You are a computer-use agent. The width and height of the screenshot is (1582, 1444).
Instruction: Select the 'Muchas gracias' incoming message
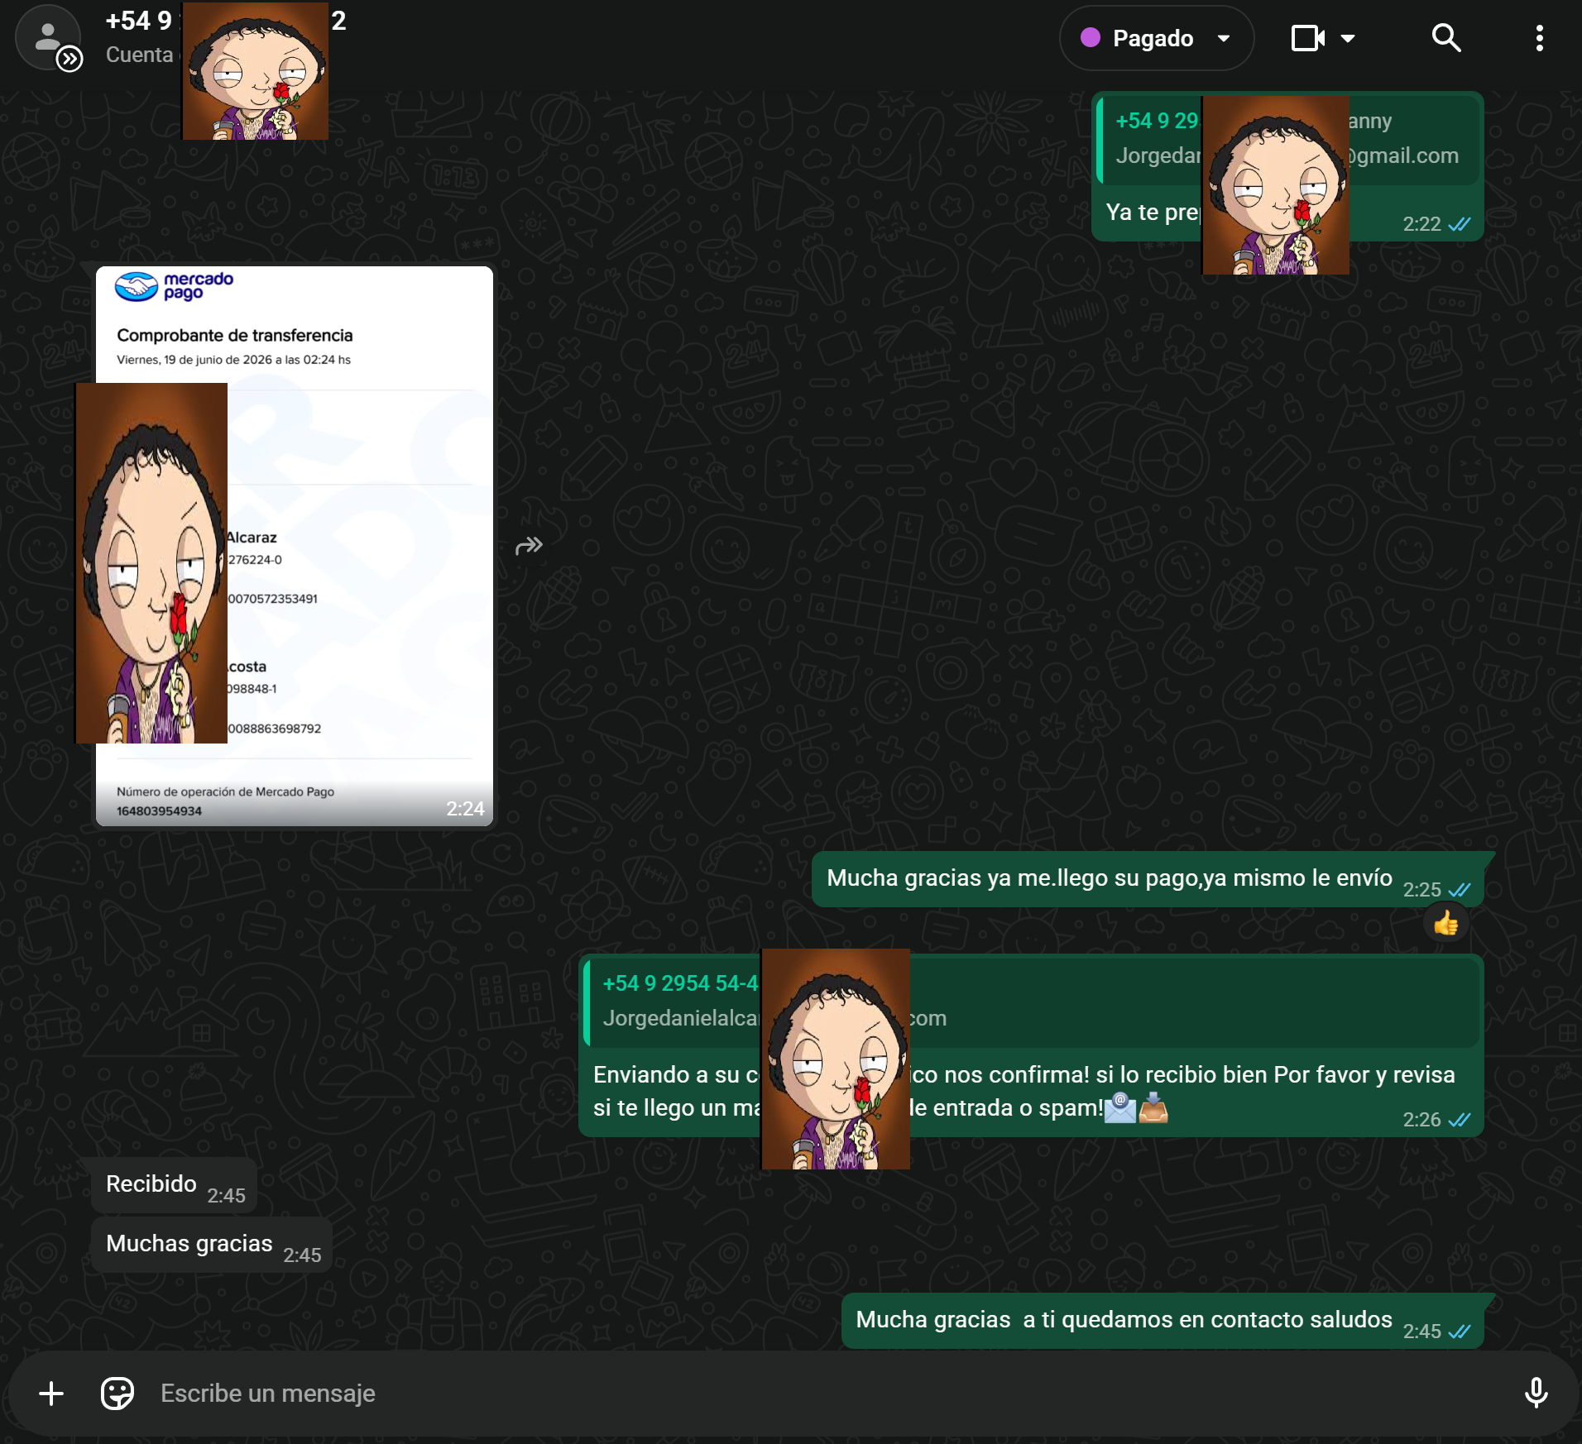(211, 1245)
